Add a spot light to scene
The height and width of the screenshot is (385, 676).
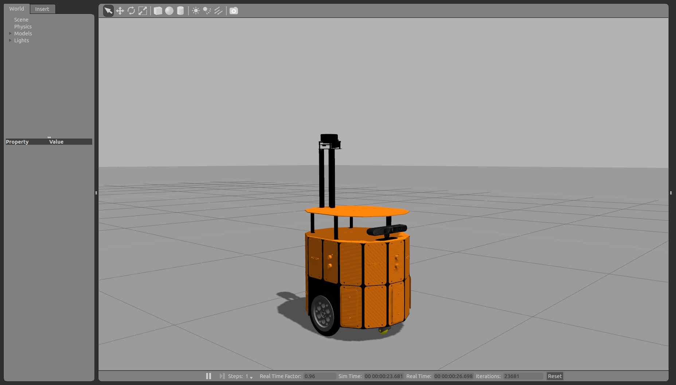click(207, 11)
